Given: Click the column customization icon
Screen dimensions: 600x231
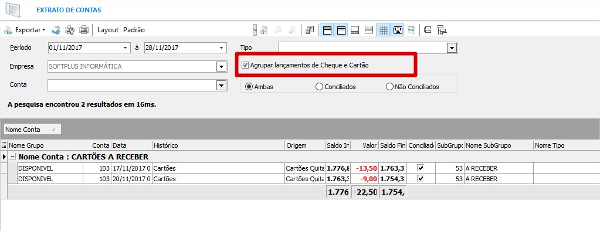Looking at the screenshot, I should (x=310, y=30).
